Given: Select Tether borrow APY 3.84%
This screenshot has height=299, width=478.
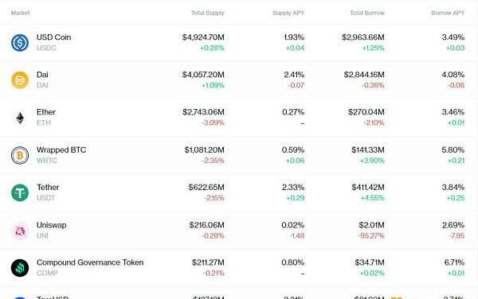Looking at the screenshot, I should click(453, 187).
